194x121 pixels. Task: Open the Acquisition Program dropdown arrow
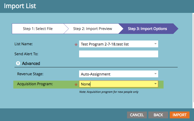pos(156,84)
